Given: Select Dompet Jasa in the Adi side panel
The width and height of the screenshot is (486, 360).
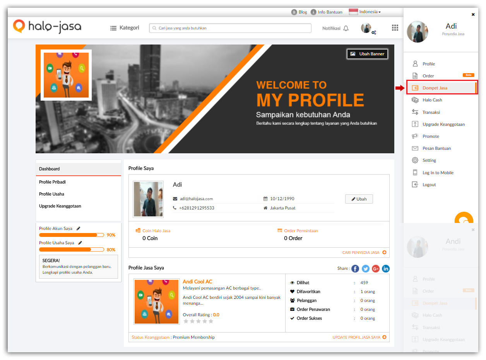Looking at the screenshot, I should (x=442, y=88).
